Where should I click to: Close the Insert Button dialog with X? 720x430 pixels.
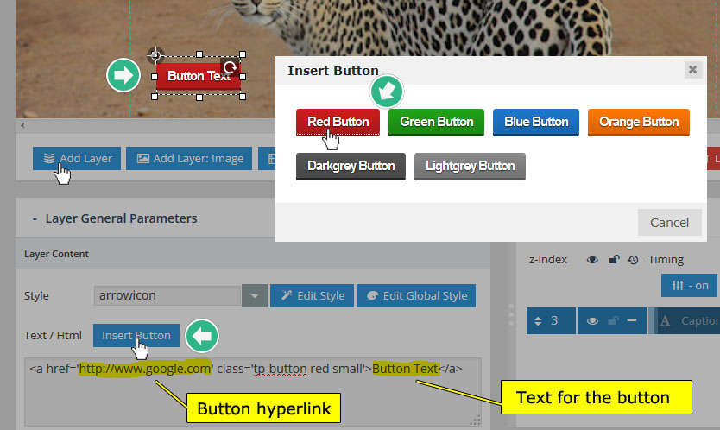pyautogui.click(x=692, y=70)
